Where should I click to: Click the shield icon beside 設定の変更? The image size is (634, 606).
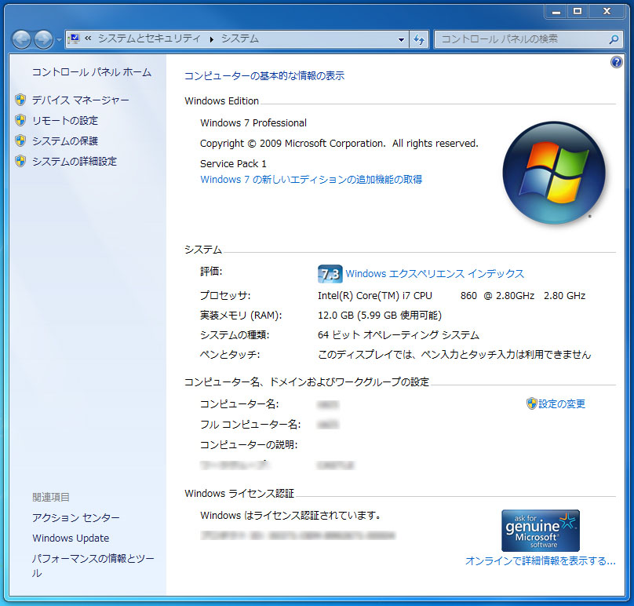click(531, 403)
